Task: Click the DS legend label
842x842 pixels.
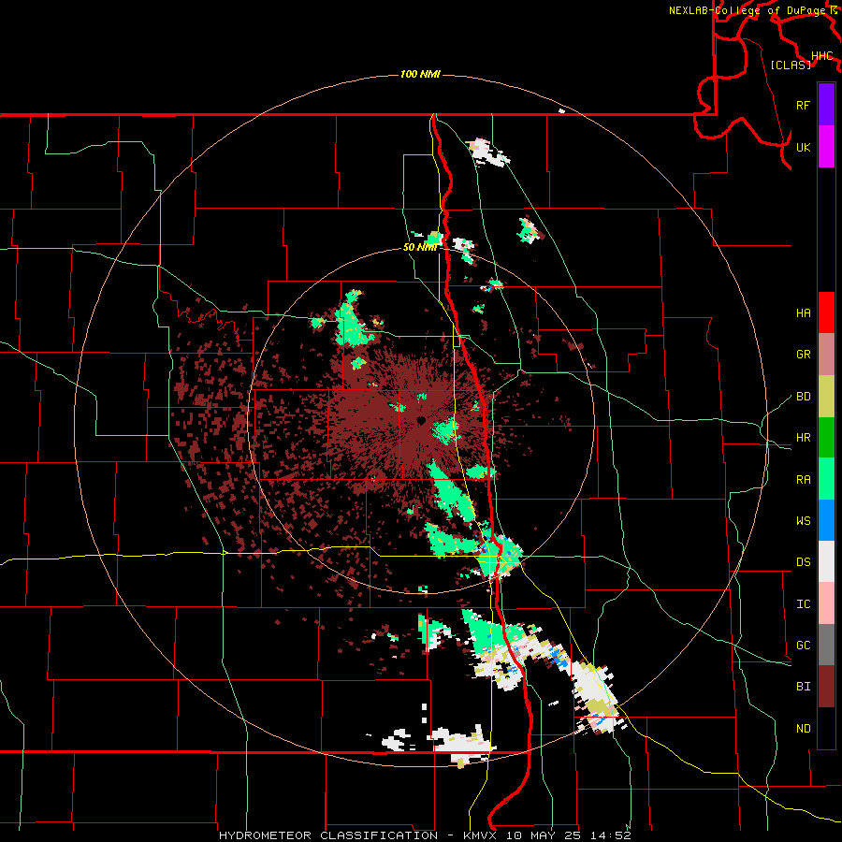Action: [803, 561]
